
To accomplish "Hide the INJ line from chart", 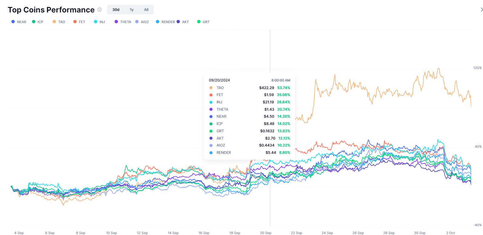I will click(x=100, y=22).
